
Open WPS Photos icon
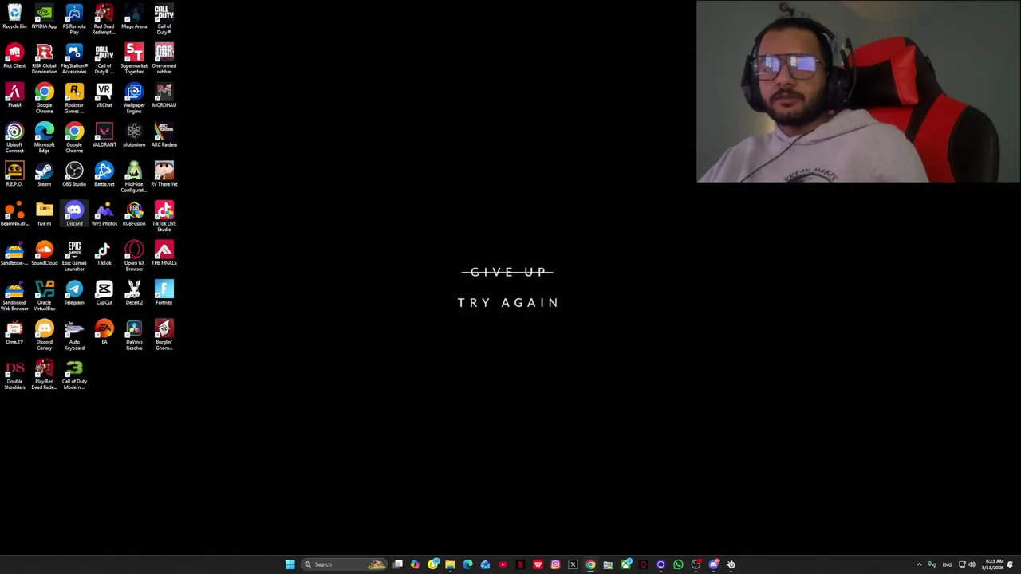[x=104, y=214]
